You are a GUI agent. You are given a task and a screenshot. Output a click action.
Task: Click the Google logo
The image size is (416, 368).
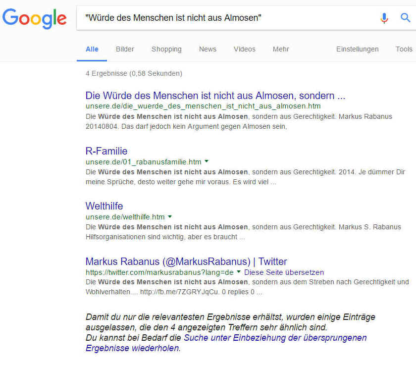pos(34,18)
